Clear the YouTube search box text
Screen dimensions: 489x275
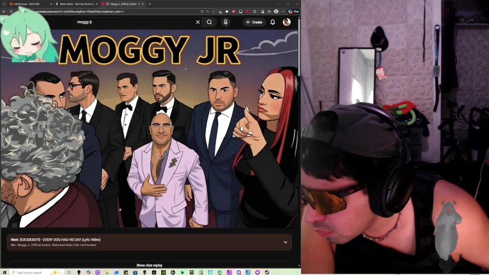(198, 22)
